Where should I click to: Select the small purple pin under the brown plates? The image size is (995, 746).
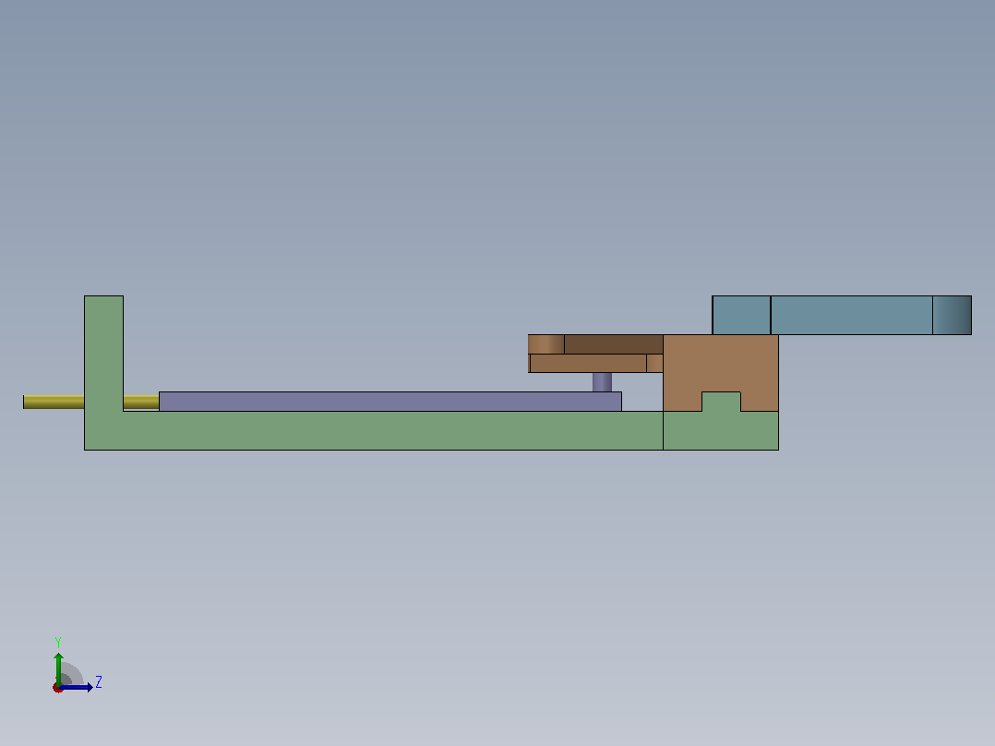[602, 382]
